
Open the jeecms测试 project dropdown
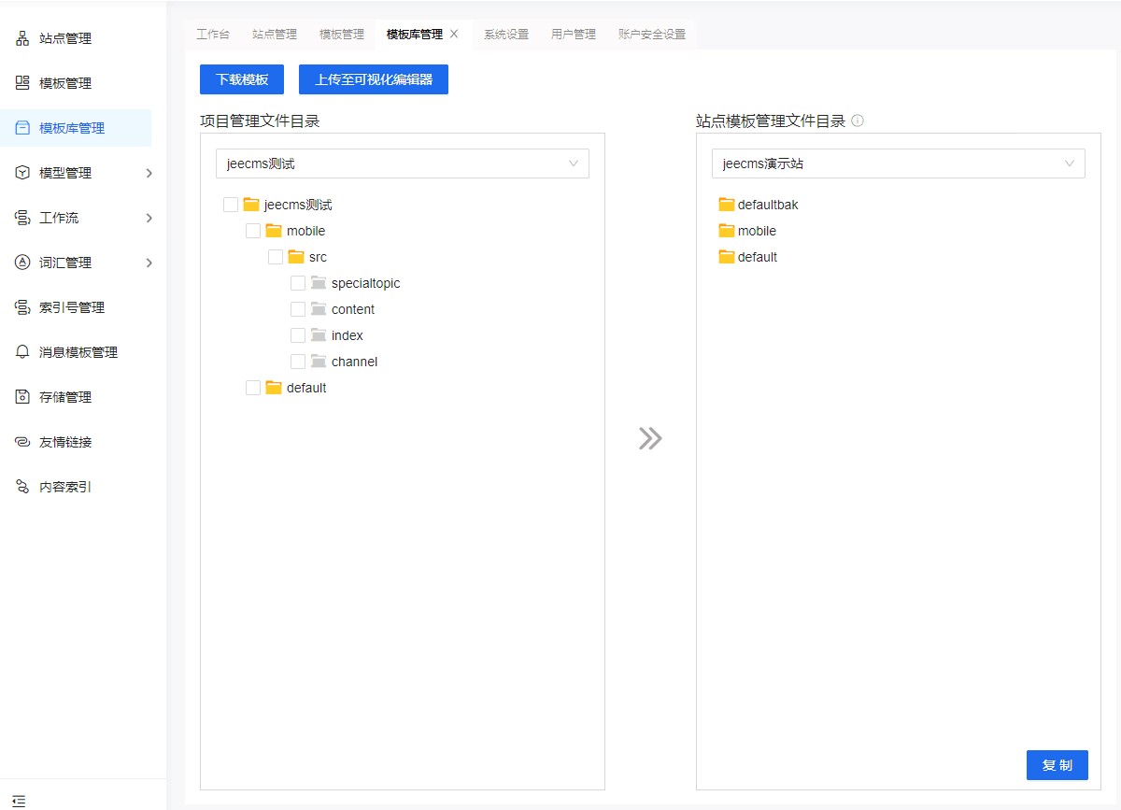click(x=403, y=163)
